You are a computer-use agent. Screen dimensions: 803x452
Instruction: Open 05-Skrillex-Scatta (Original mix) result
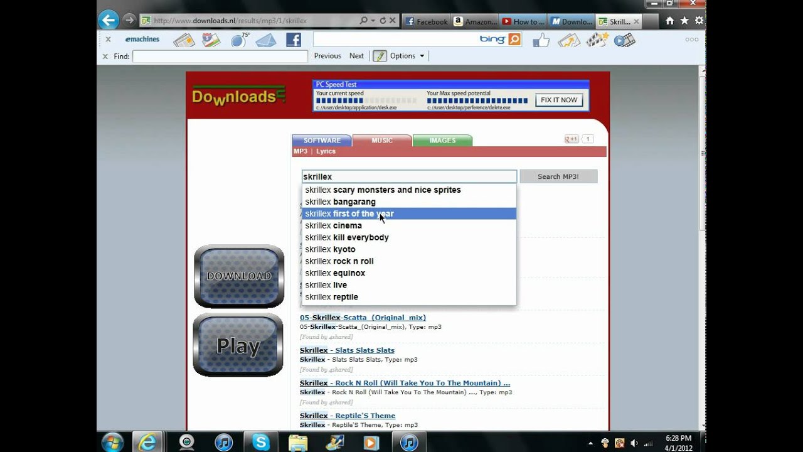363,318
